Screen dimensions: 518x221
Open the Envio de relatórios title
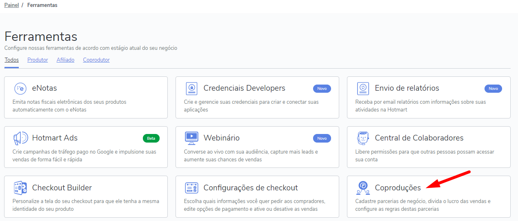(x=407, y=88)
